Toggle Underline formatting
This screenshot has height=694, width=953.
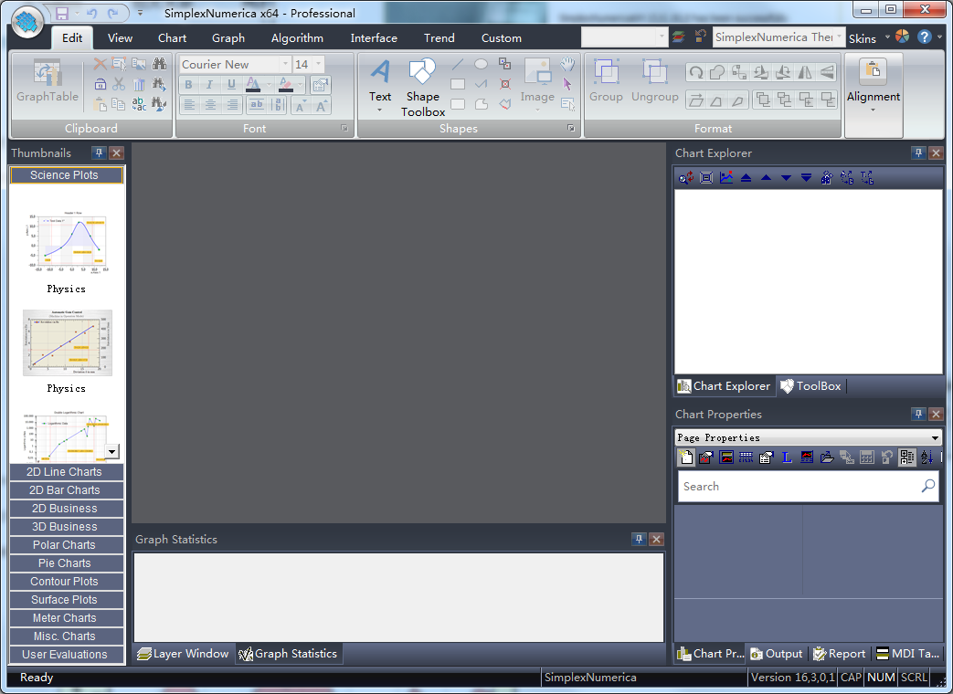point(231,84)
